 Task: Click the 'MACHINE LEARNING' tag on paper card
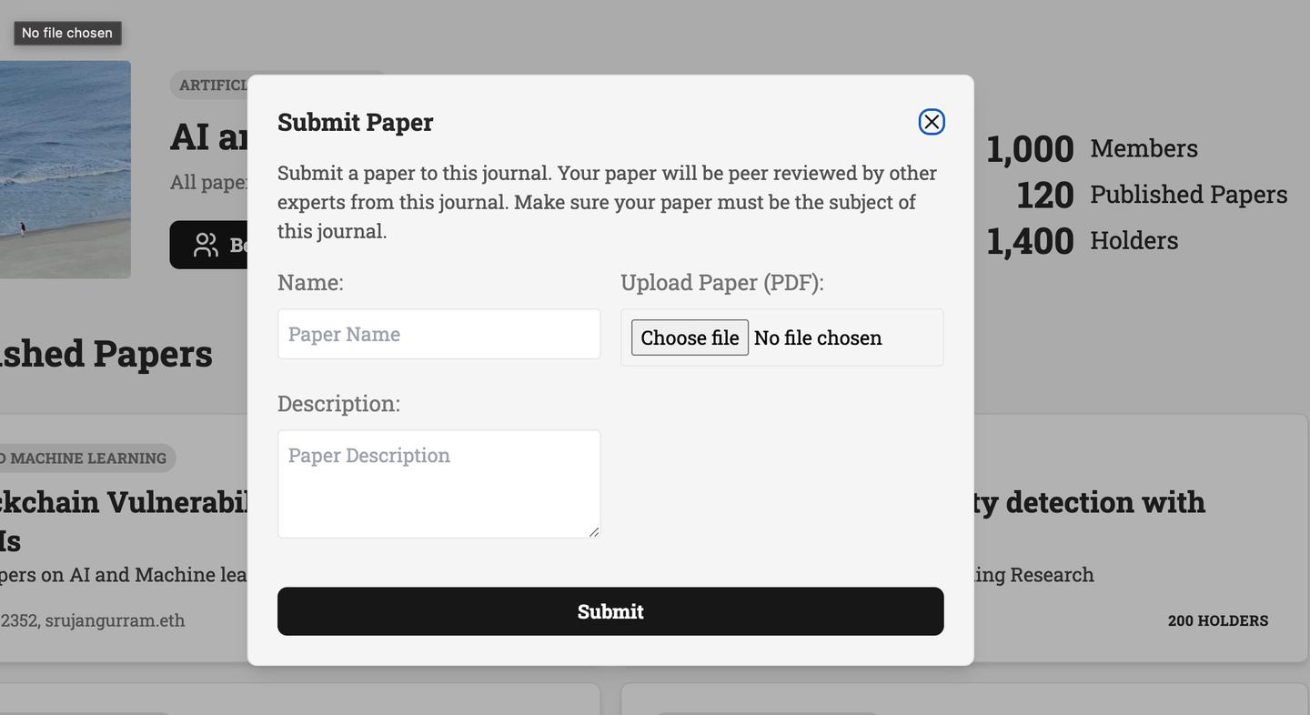coord(87,458)
